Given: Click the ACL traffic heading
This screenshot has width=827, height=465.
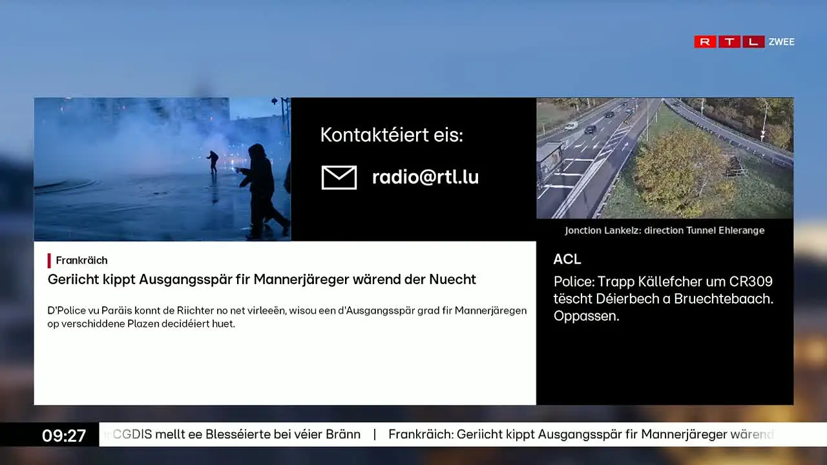Looking at the screenshot, I should click(x=567, y=259).
